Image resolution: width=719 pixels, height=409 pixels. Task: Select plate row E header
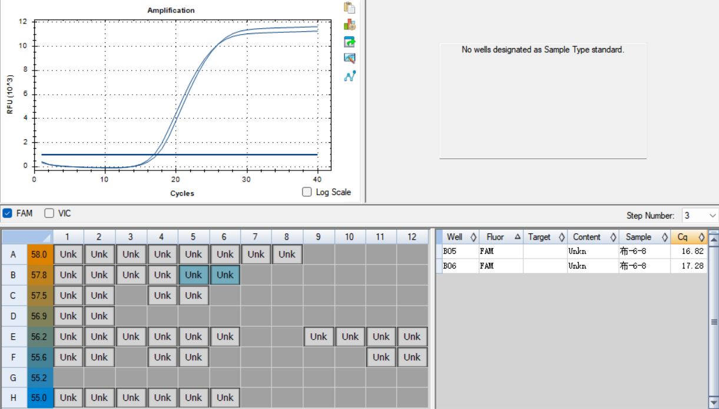tap(14, 337)
